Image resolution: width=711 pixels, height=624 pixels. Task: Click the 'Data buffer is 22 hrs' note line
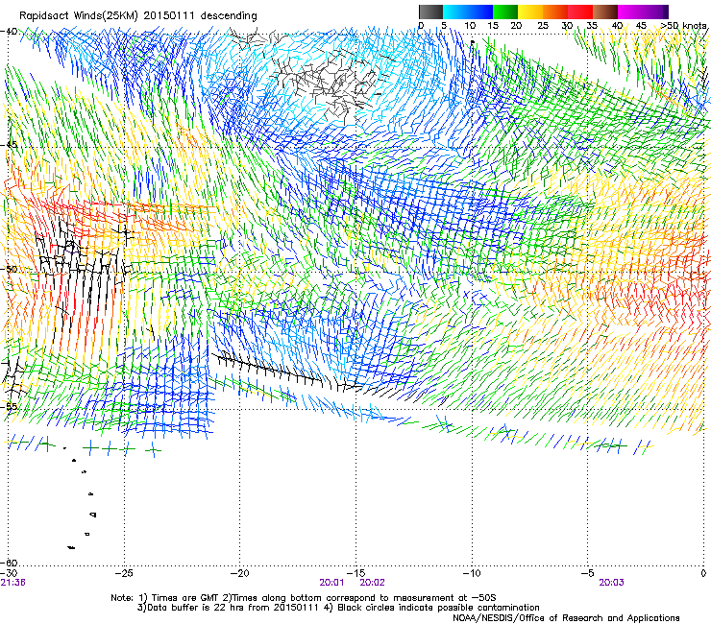(338, 608)
